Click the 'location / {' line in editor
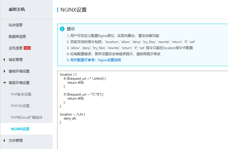Screen dimensions: 228x149 tap(68, 74)
